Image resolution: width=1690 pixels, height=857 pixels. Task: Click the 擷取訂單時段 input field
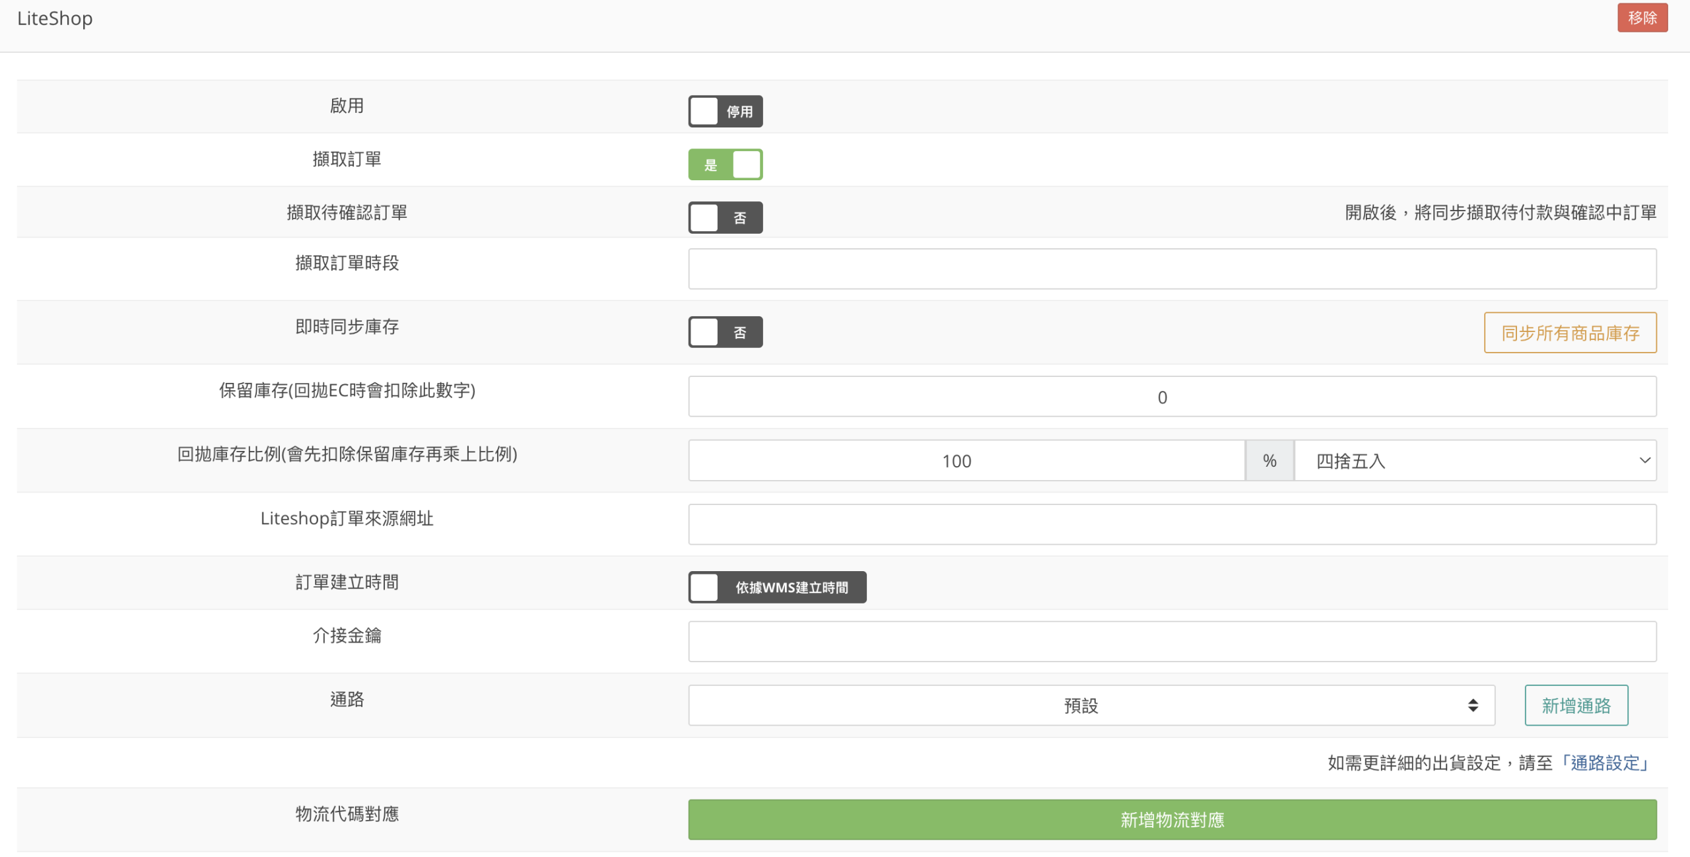tap(1172, 269)
